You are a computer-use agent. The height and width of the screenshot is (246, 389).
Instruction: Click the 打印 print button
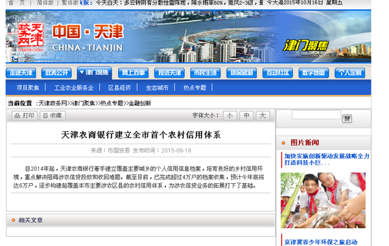[x=25, y=115]
